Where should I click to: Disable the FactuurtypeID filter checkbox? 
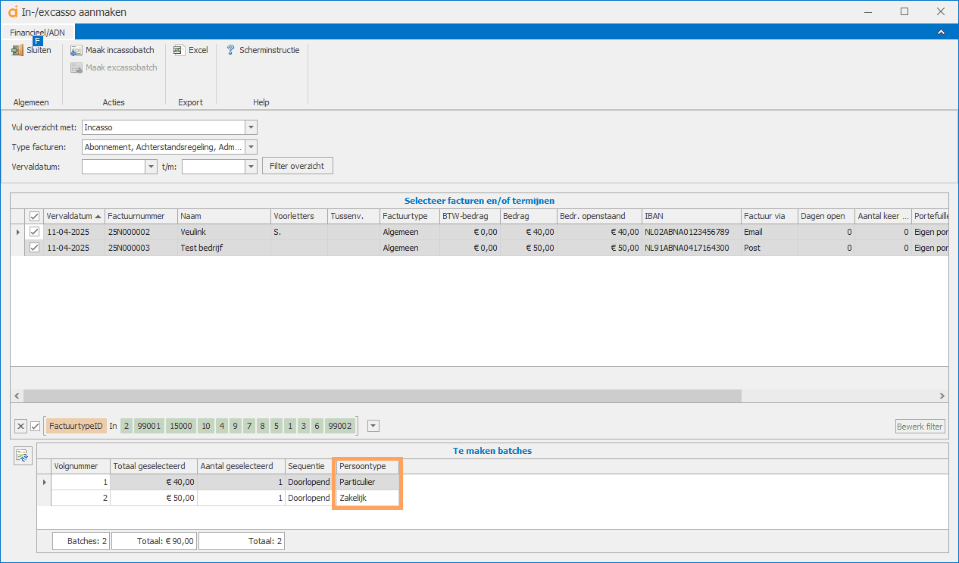(35, 426)
